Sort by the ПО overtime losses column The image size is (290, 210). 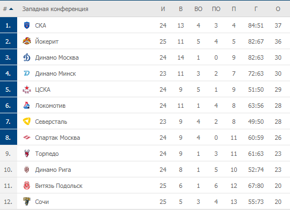pos(216,9)
